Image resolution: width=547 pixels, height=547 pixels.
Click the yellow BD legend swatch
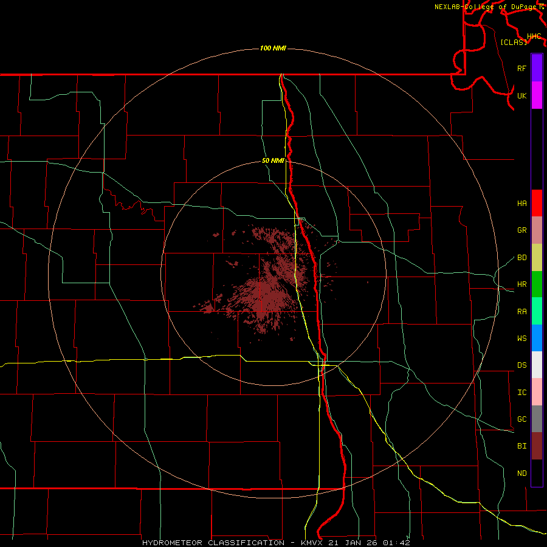(537, 257)
